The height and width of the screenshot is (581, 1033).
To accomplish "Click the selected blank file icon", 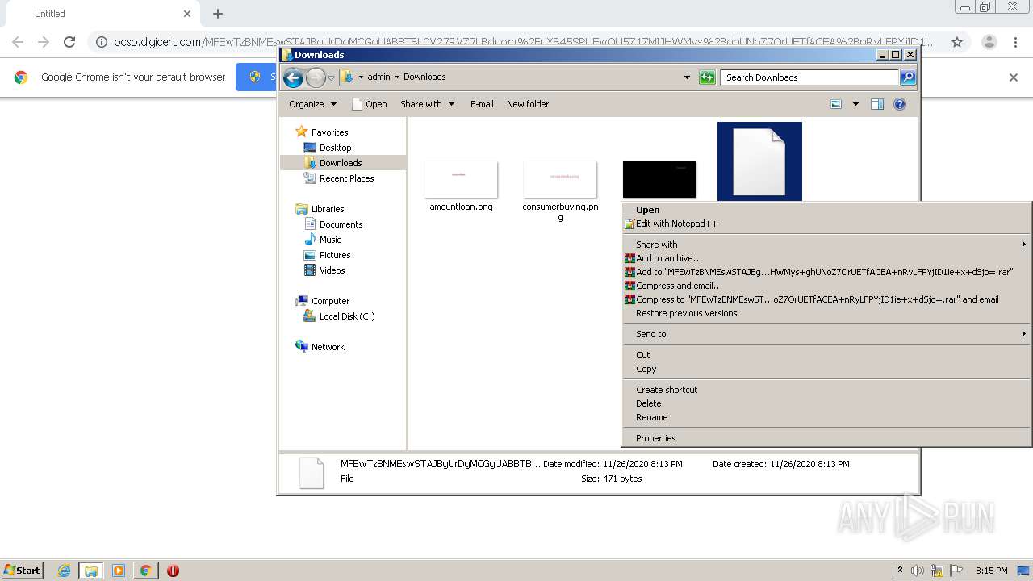I will click(759, 161).
